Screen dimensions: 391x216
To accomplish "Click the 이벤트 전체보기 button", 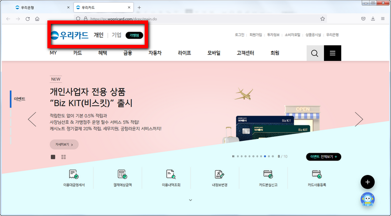I will [324, 157].
